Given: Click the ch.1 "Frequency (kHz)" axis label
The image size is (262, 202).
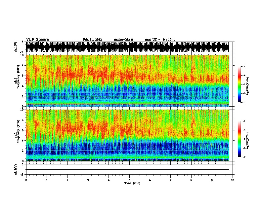Looking at the screenshot, I should click(x=18, y=77).
